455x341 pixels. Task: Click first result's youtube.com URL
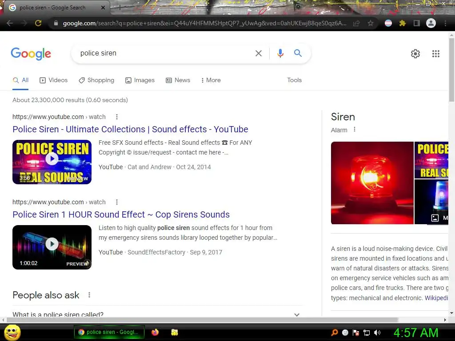click(59, 117)
